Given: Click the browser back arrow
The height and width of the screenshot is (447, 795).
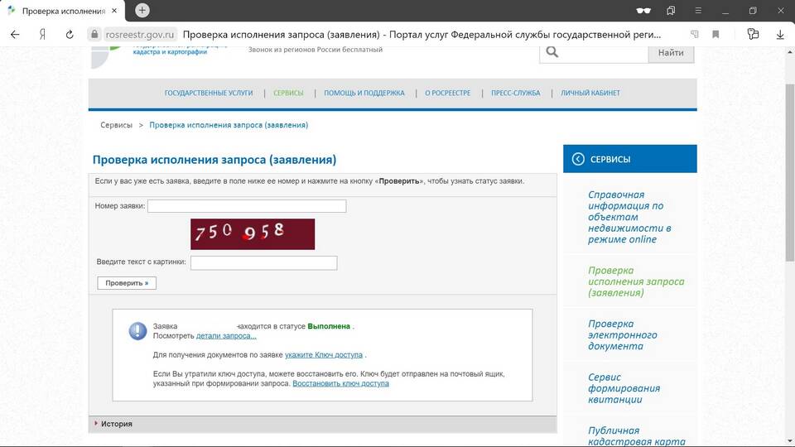Looking at the screenshot, I should (x=15, y=35).
